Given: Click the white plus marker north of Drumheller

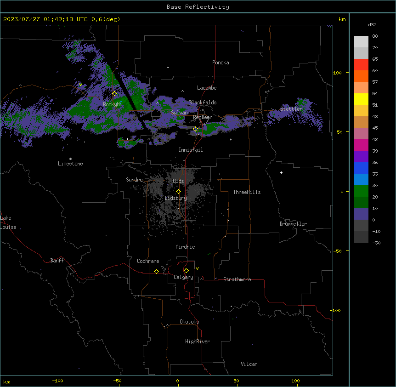Looking at the screenshot, I should tap(281, 172).
